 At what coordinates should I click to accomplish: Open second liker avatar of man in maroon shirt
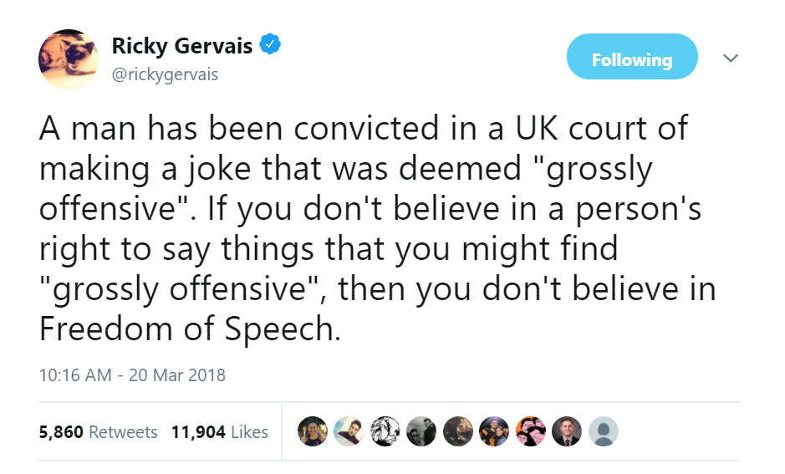pos(349,431)
